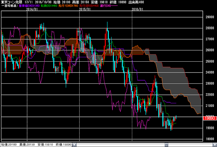Click 安値:19810 in the bottom status bar

coord(45,145)
